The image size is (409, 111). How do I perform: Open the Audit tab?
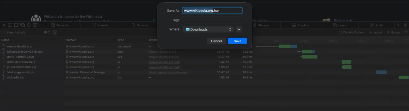[x=376, y=25]
